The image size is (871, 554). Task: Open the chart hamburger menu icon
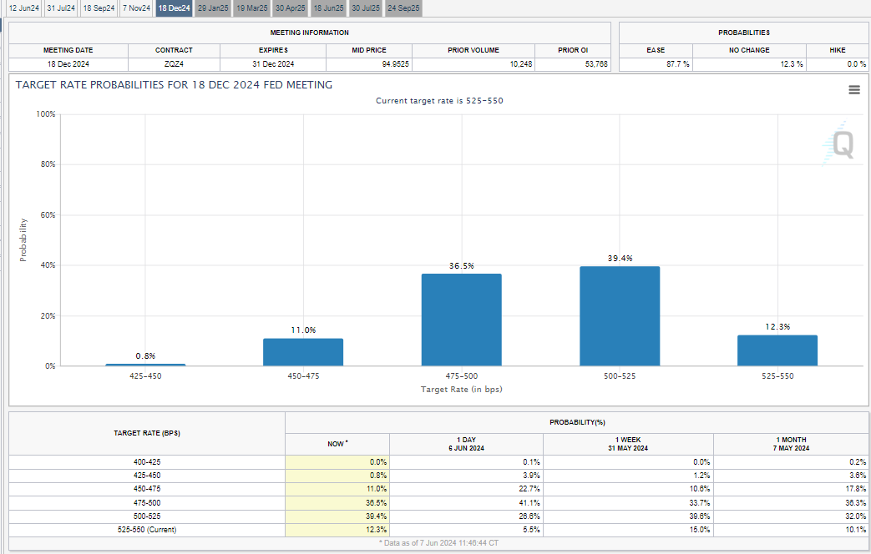[x=854, y=90]
